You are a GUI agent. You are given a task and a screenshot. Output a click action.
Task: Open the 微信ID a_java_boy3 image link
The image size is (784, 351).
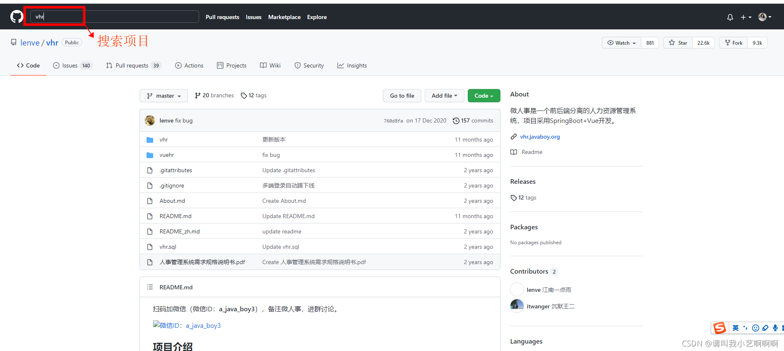pyautogui.click(x=187, y=325)
